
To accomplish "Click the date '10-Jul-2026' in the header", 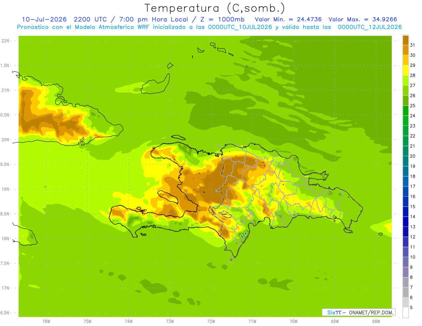I will click(x=45, y=19).
